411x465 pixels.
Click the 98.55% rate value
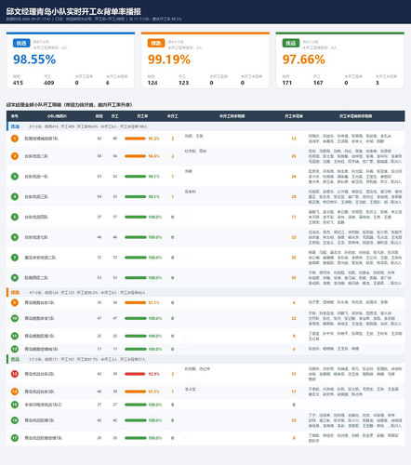tap(34, 60)
